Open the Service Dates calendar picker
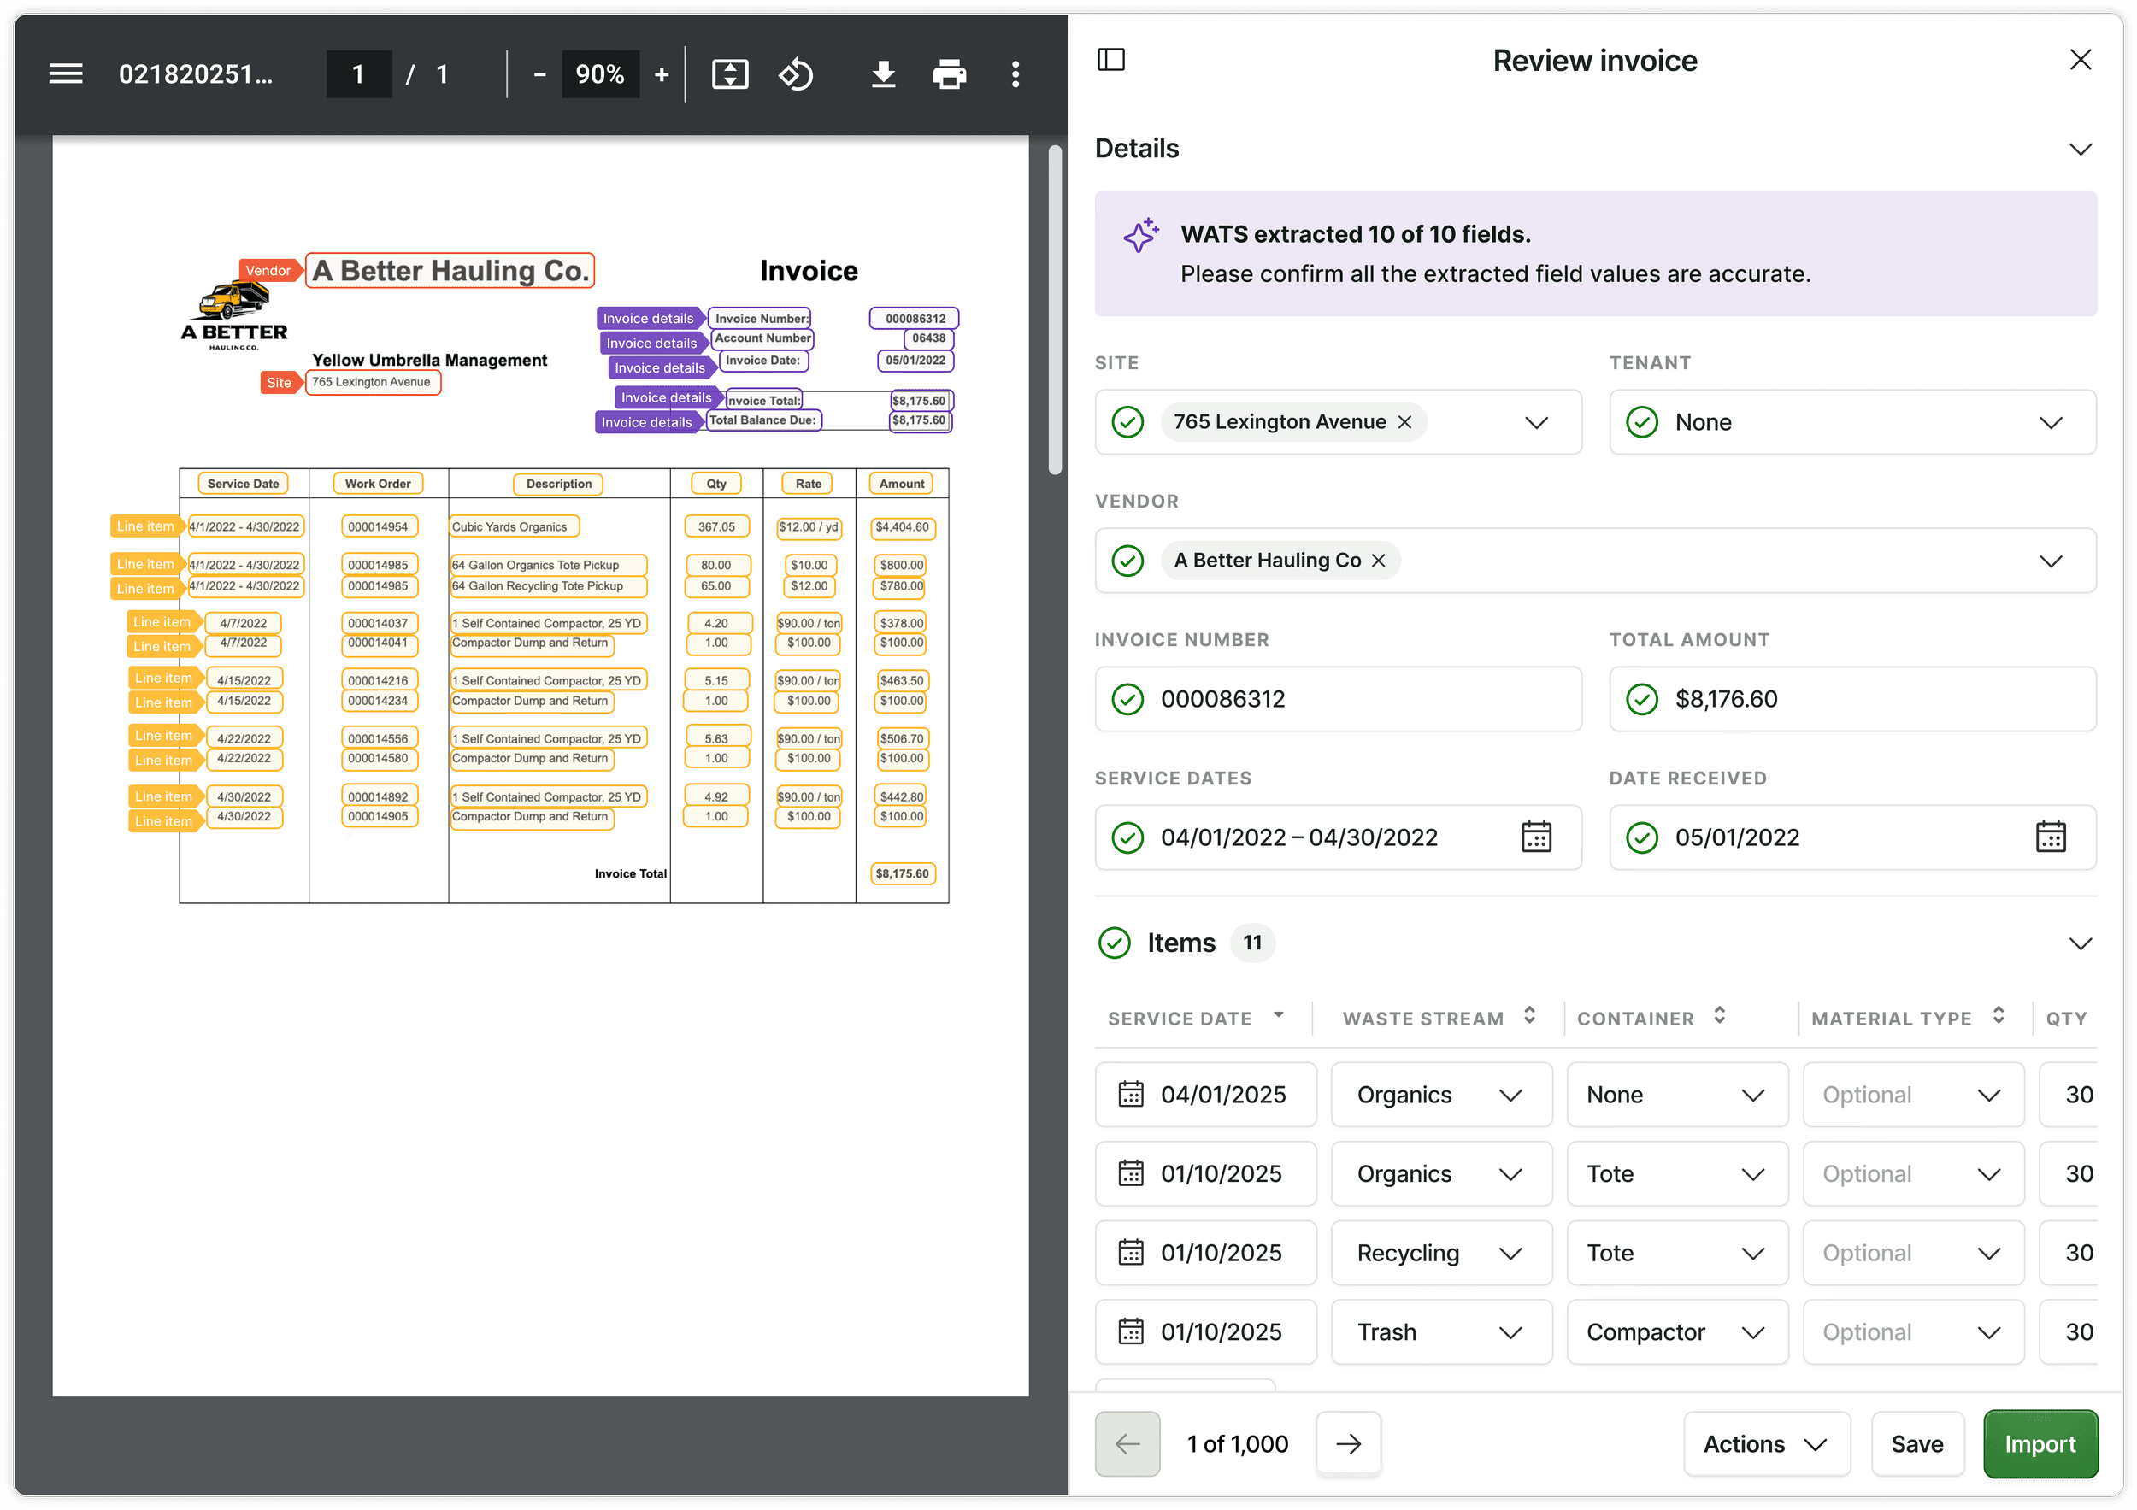 [x=1536, y=837]
